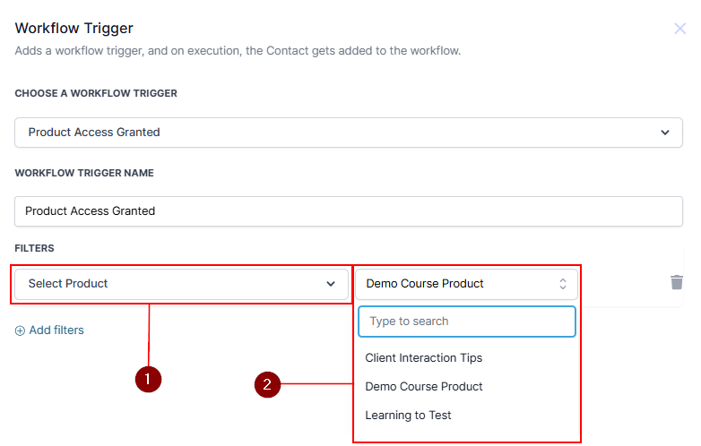Select Demo Course Product option in list
This screenshot has height=446, width=701.
tap(424, 387)
